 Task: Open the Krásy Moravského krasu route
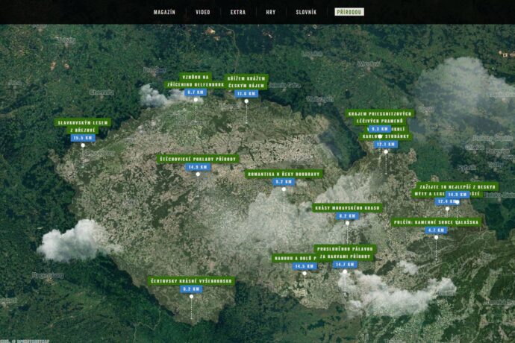[347, 208]
